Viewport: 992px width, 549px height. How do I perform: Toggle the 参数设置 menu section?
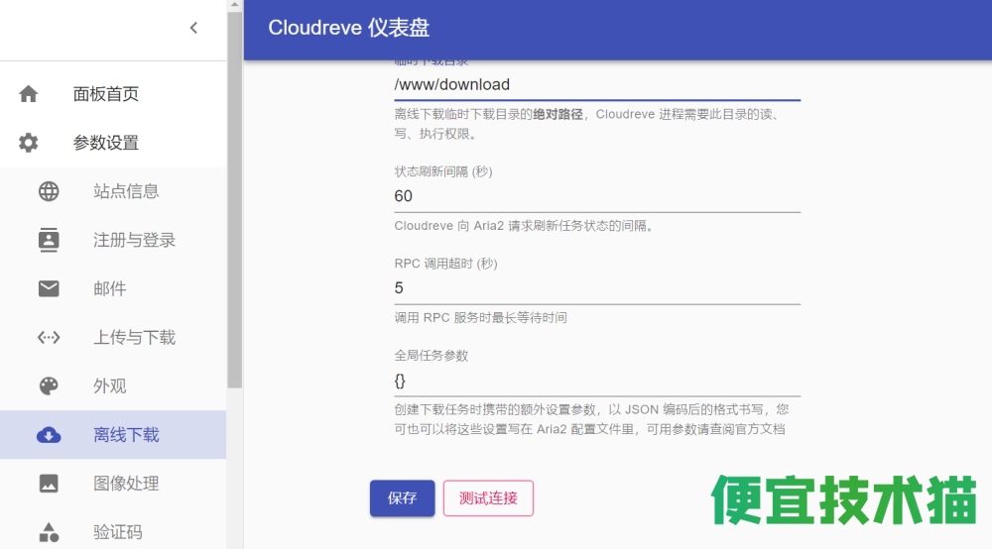(113, 143)
